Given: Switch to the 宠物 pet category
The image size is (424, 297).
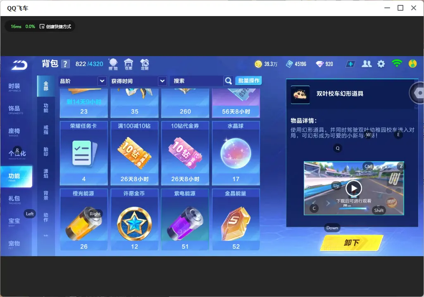Looking at the screenshot, I should tap(14, 244).
